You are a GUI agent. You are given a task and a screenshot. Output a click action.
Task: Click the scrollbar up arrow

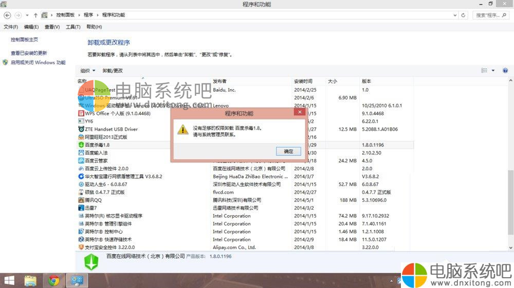coord(510,80)
